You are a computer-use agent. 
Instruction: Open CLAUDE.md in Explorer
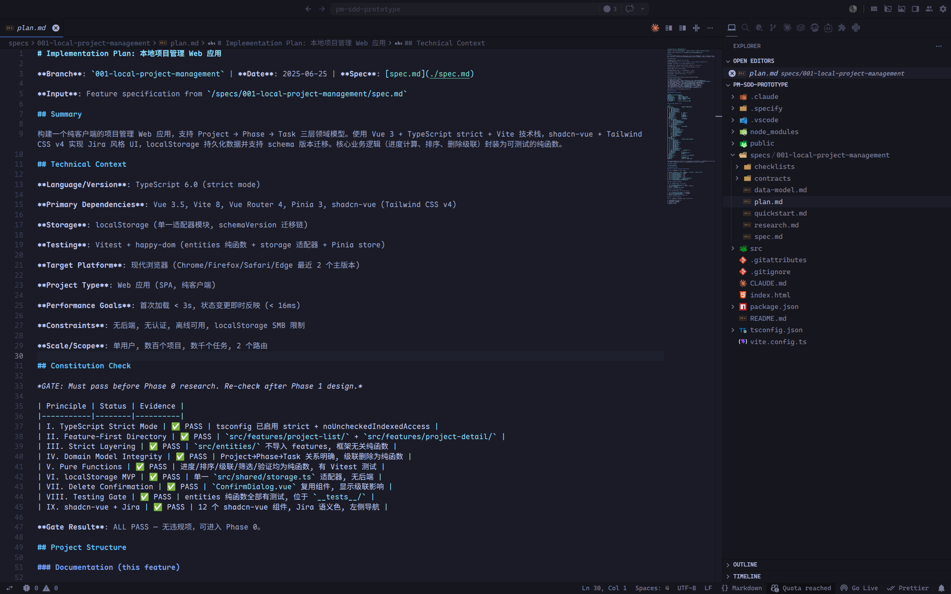[x=768, y=283]
